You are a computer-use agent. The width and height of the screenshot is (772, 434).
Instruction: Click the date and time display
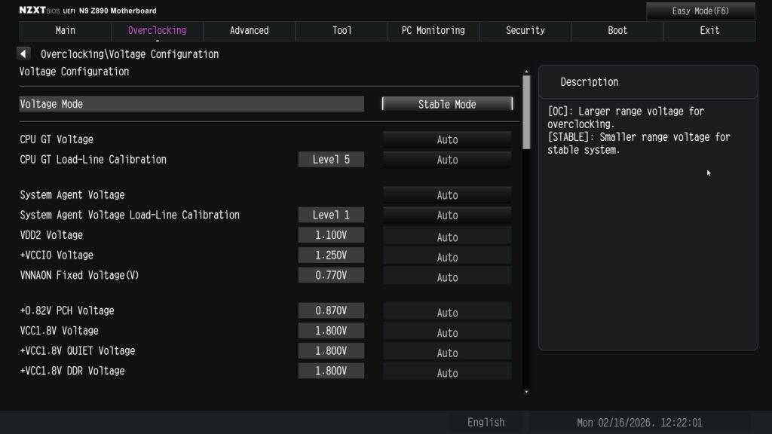click(x=639, y=423)
